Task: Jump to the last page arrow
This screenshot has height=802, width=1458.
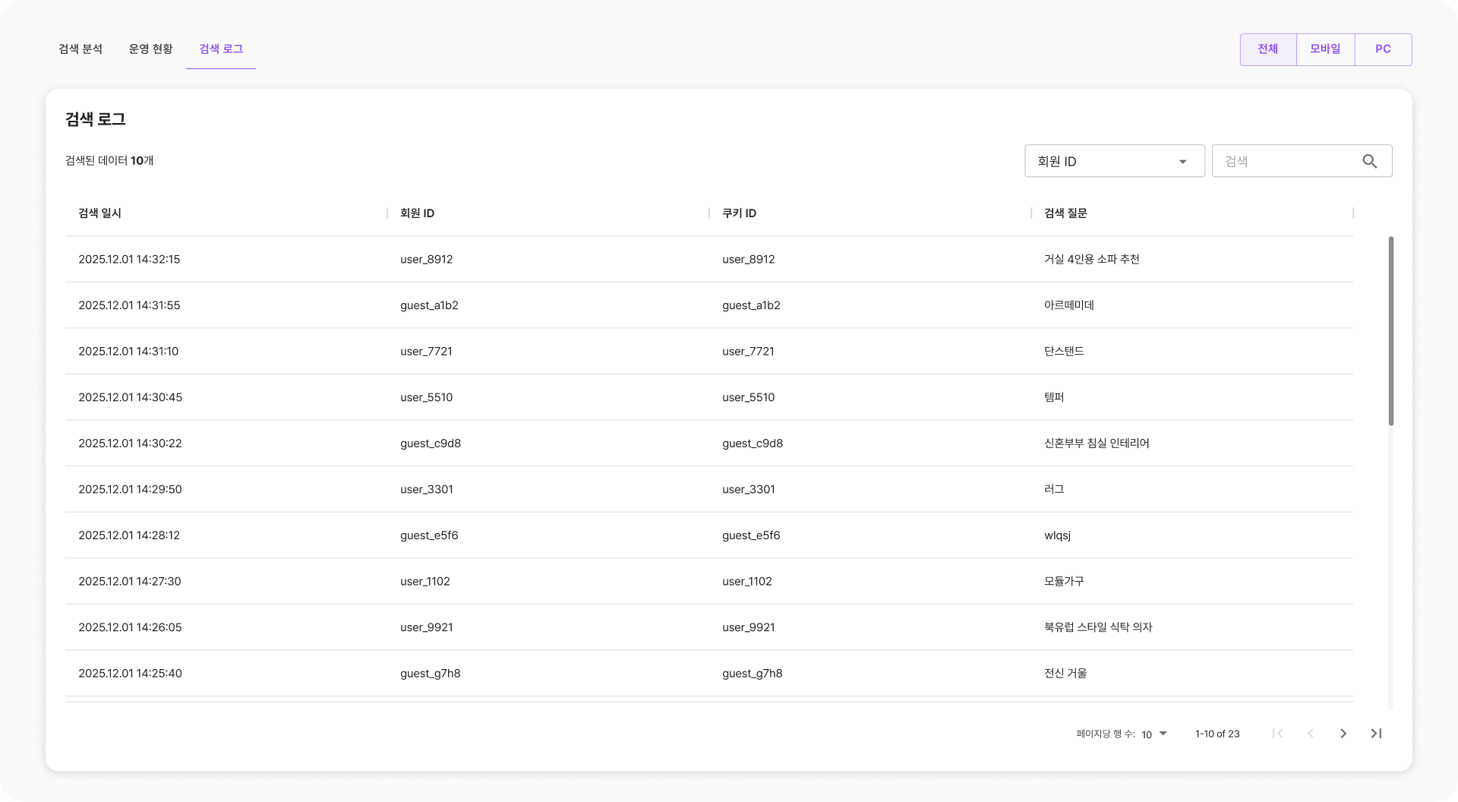Action: coord(1375,734)
